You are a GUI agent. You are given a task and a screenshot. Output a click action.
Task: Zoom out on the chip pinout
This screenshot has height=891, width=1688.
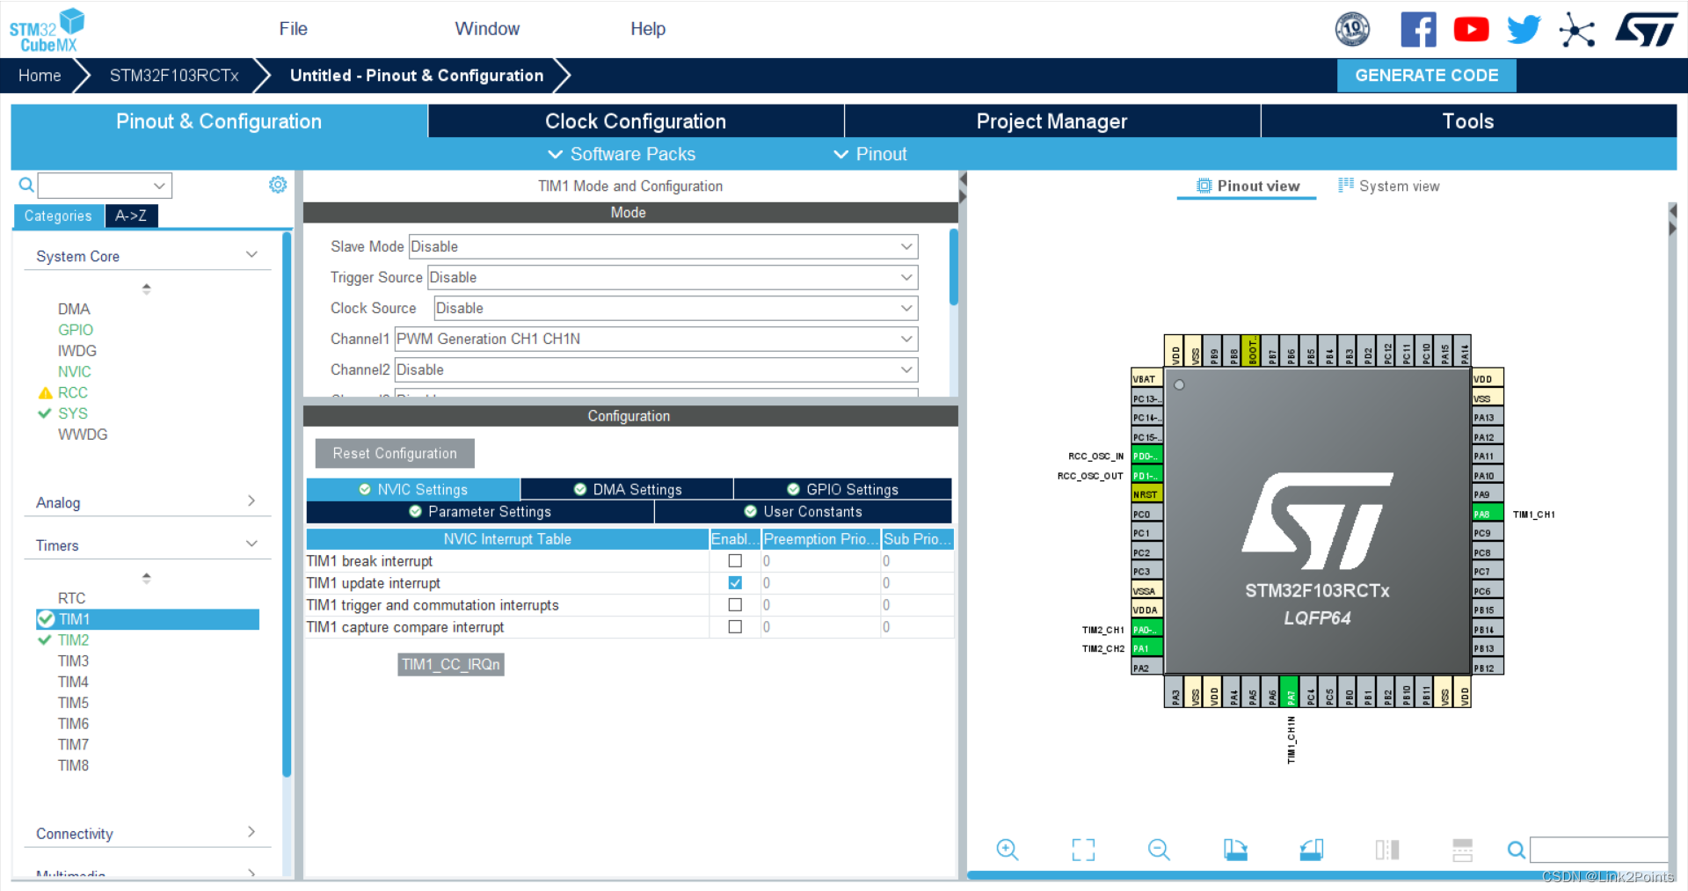click(1159, 850)
